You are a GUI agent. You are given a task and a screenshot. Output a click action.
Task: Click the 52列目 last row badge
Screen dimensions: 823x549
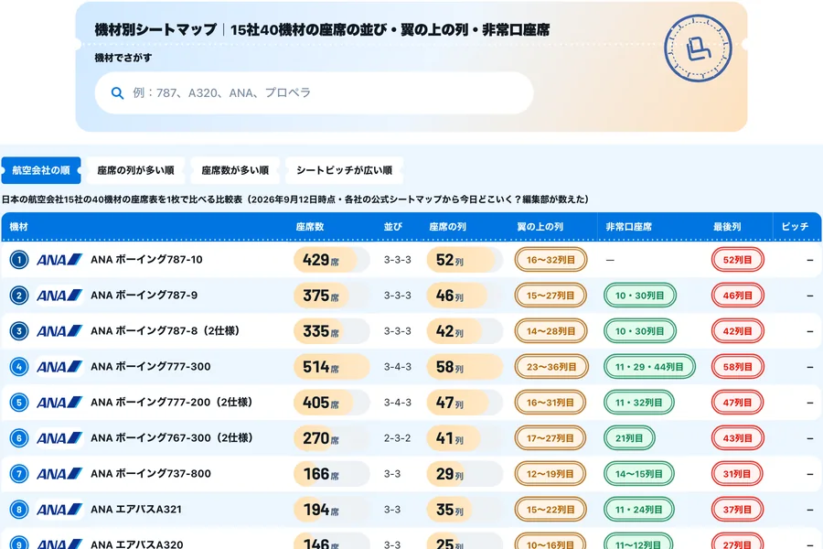pyautogui.click(x=737, y=260)
